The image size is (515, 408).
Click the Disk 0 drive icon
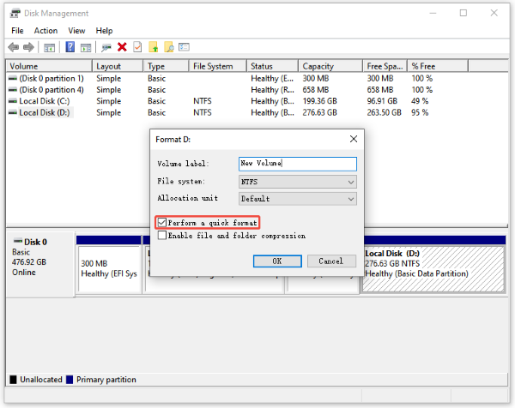pyautogui.click(x=18, y=241)
